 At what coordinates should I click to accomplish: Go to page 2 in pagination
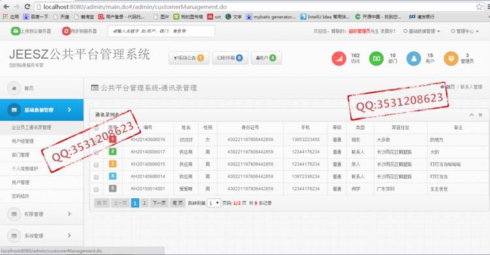[144, 203]
